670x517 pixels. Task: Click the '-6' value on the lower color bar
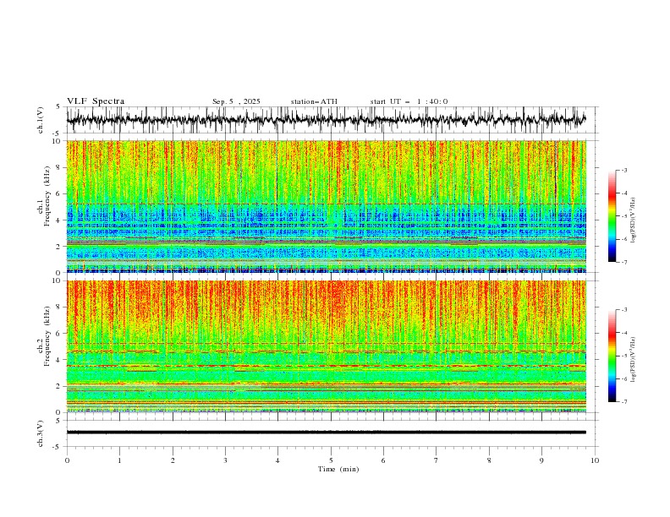[624, 378]
